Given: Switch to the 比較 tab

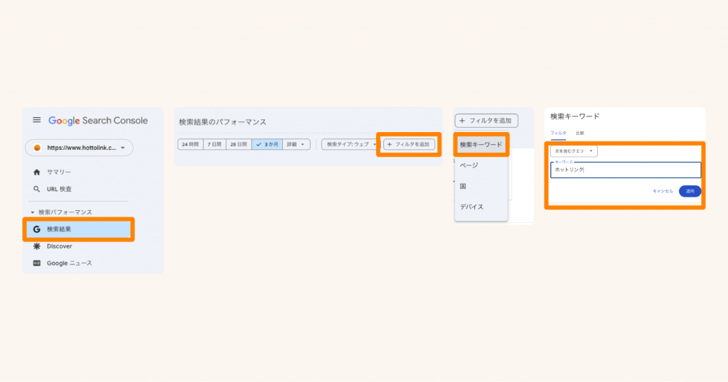Looking at the screenshot, I should click(579, 133).
